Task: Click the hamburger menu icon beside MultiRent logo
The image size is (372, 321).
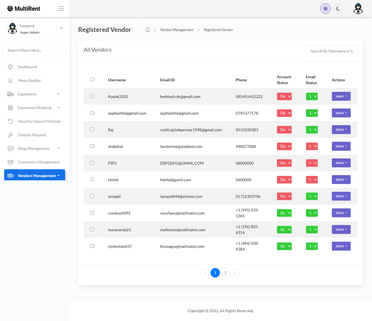Action: (61, 8)
